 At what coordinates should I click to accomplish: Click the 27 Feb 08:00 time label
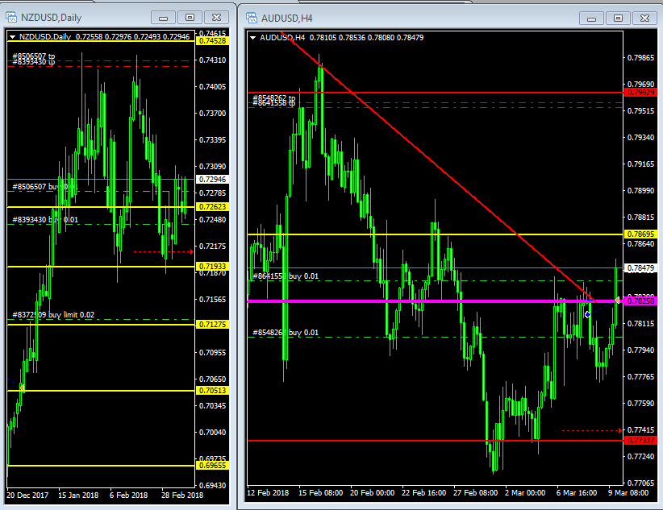[475, 493]
